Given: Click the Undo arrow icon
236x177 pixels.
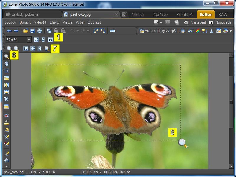Looking at the screenshot, I should [x=73, y=31].
